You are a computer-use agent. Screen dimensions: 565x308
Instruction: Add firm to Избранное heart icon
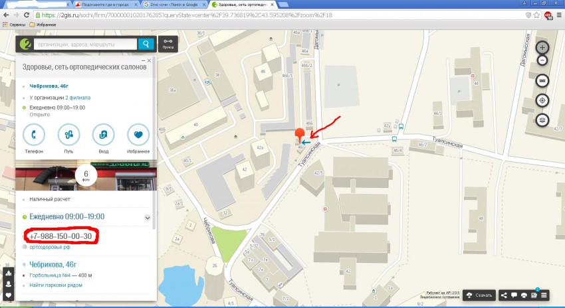[x=138, y=135]
